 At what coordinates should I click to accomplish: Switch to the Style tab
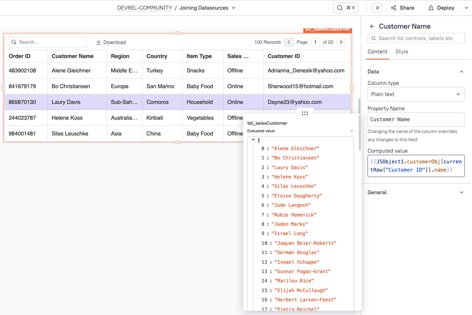point(402,52)
